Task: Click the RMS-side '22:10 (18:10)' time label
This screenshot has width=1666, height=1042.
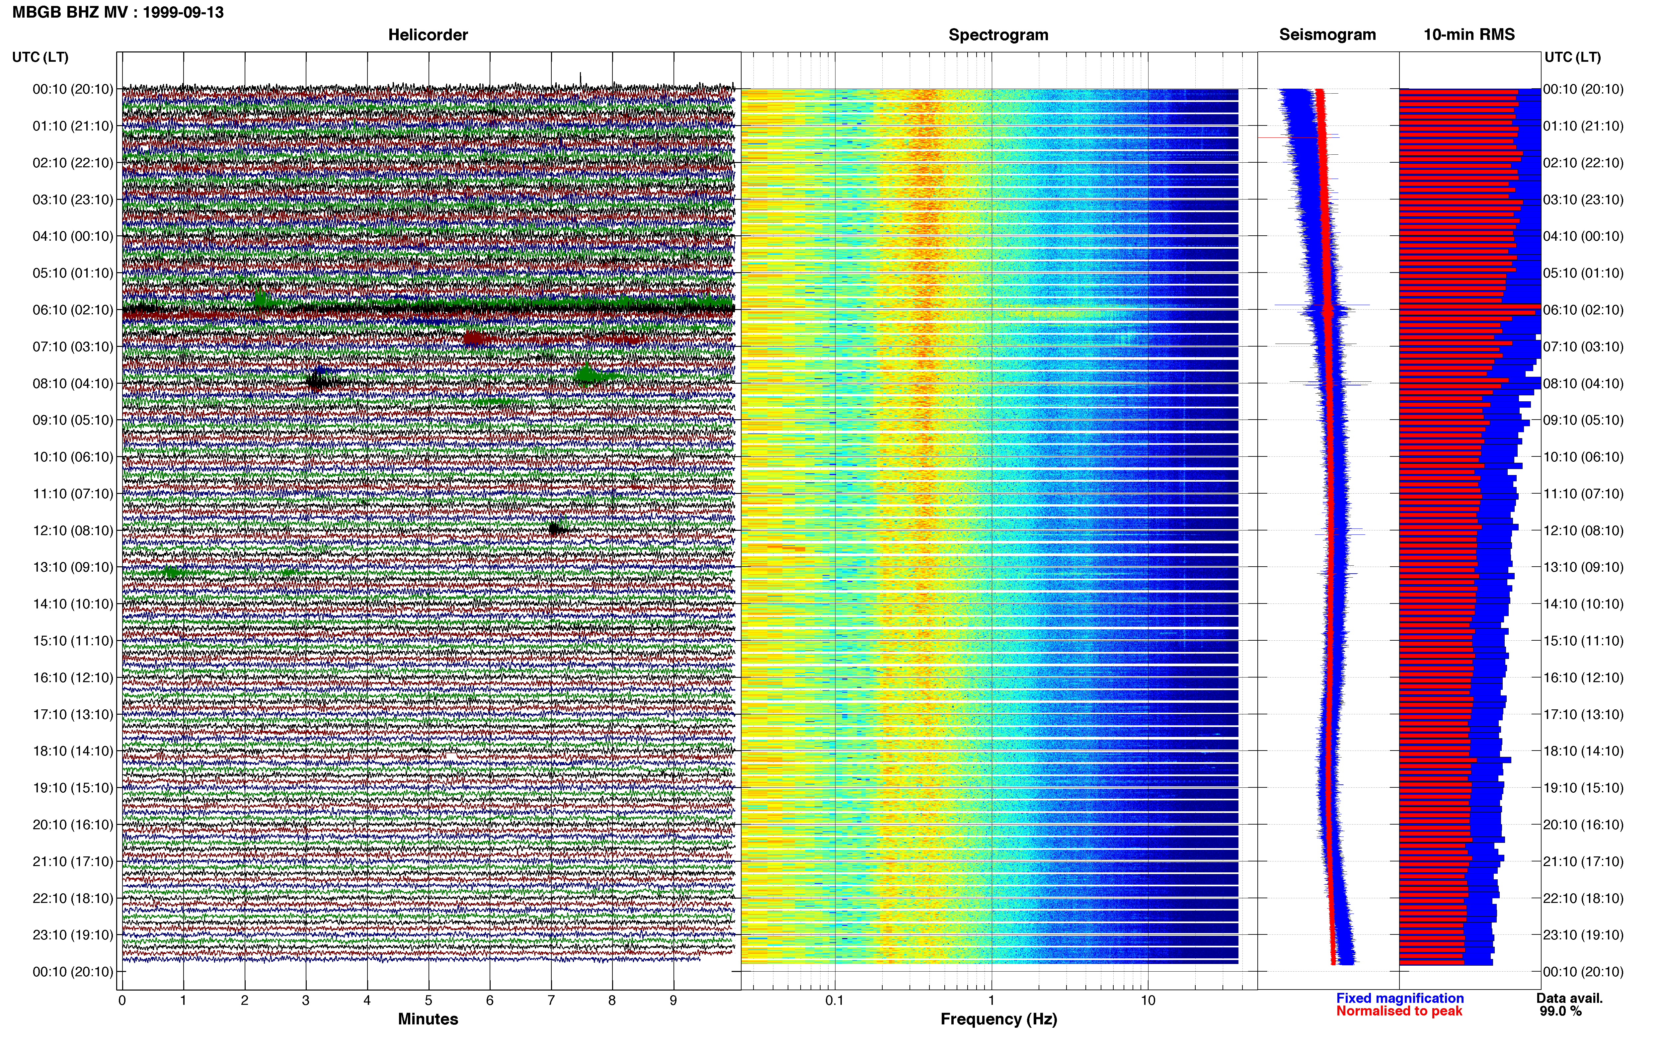Action: point(1583,898)
